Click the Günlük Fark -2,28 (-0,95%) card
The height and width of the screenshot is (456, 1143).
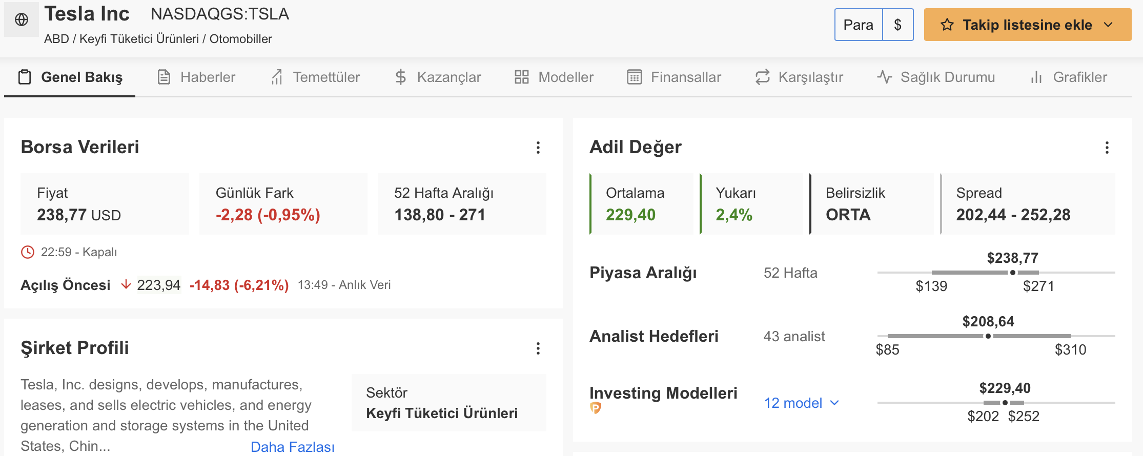click(283, 204)
